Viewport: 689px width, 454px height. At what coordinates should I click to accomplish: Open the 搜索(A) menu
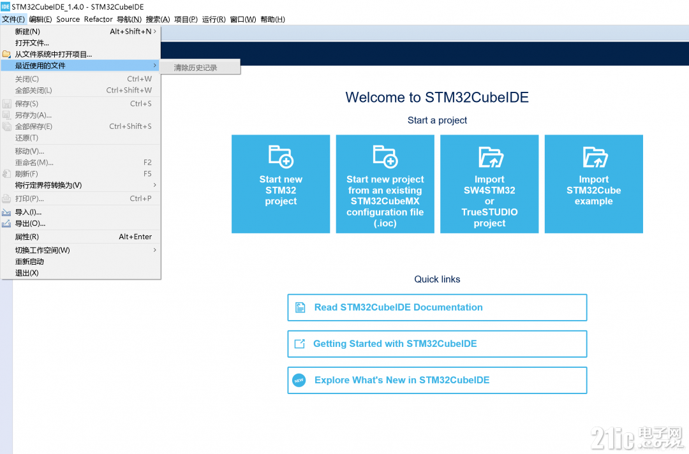[158, 19]
